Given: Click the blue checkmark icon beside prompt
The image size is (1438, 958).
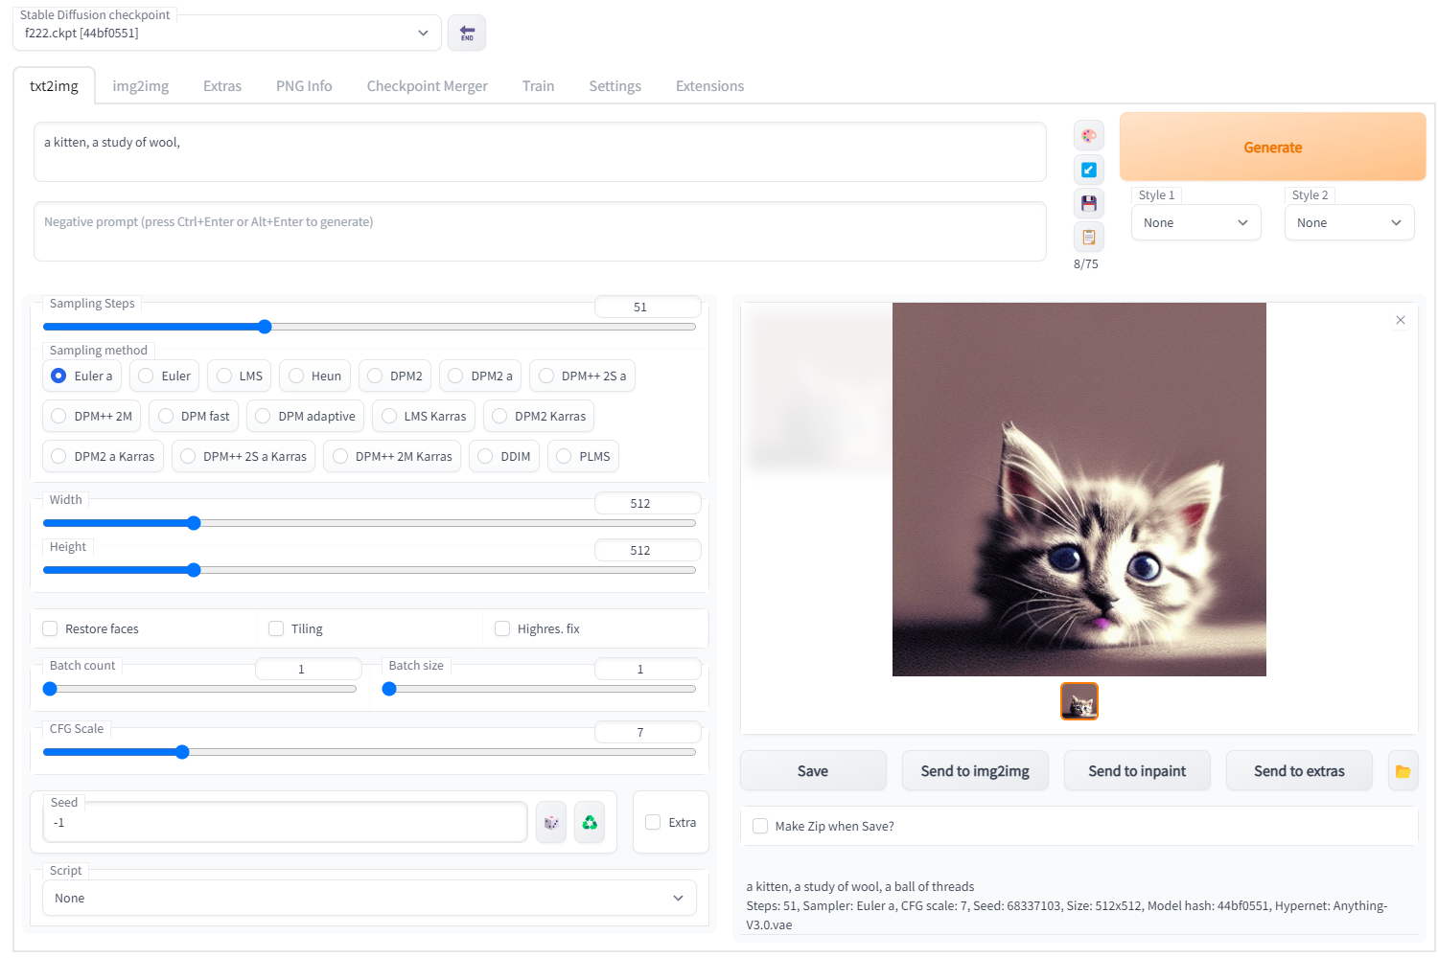Looking at the screenshot, I should [1088, 170].
